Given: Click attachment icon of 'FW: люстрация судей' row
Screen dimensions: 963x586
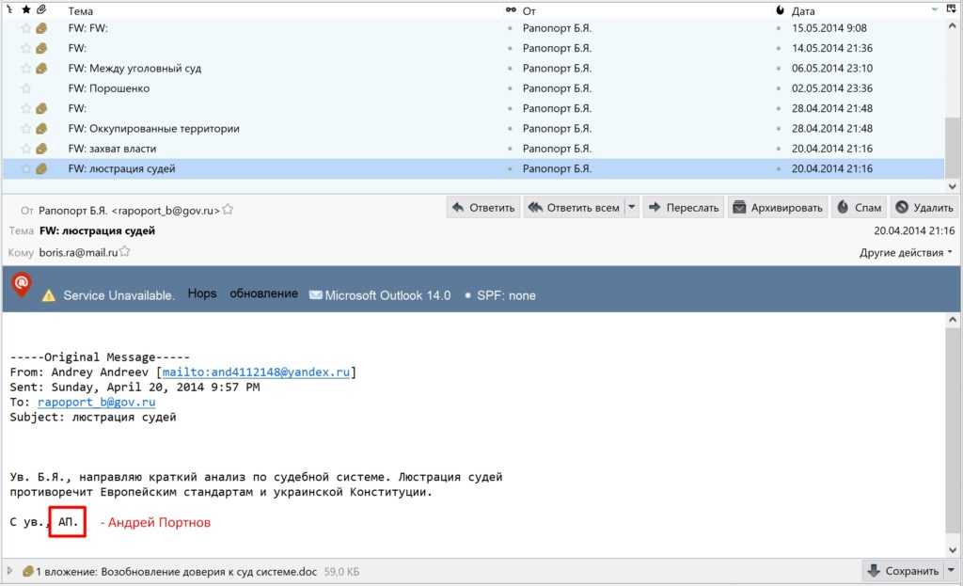Looking at the screenshot, I should 41,168.
